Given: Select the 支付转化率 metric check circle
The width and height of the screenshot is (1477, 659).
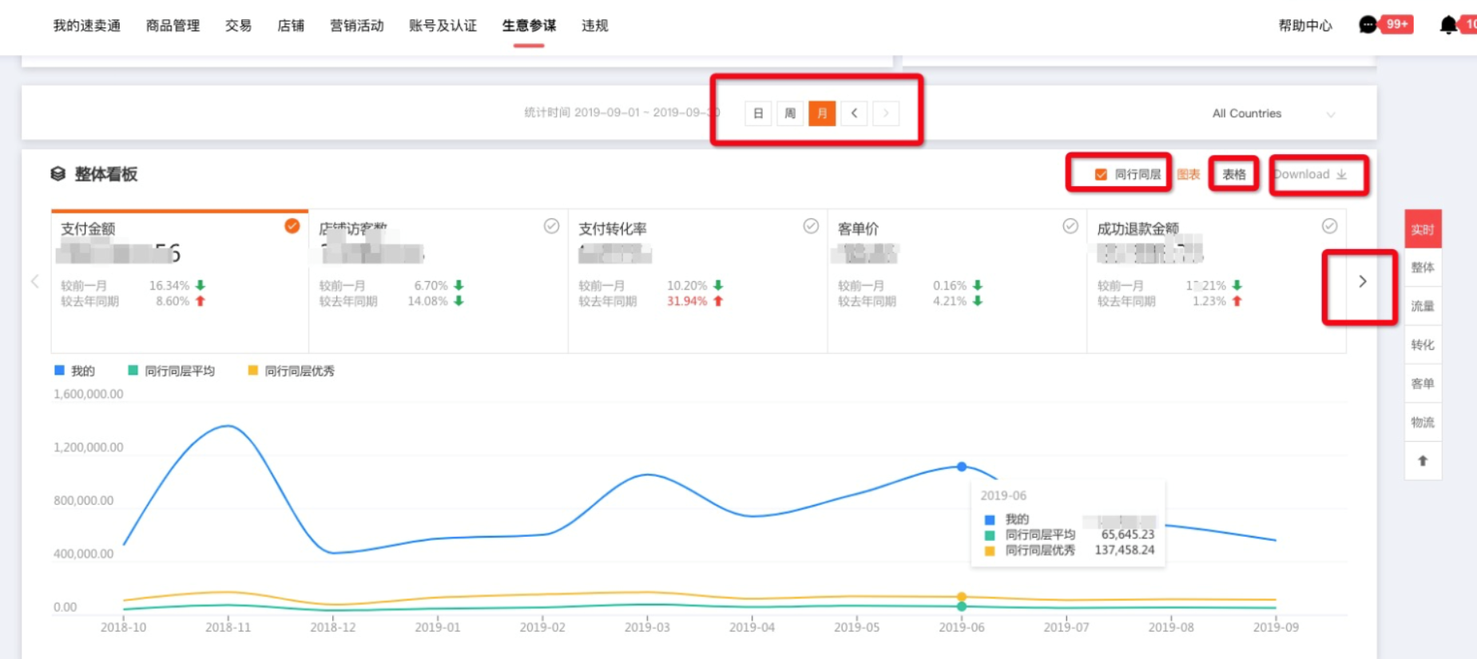Looking at the screenshot, I should (x=811, y=226).
